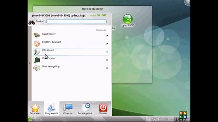Go back using the left-side arrow strip
The image size is (218, 122).
click(x=30, y=63)
